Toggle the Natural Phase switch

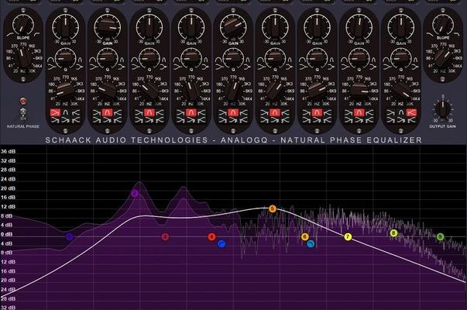pyautogui.click(x=23, y=113)
